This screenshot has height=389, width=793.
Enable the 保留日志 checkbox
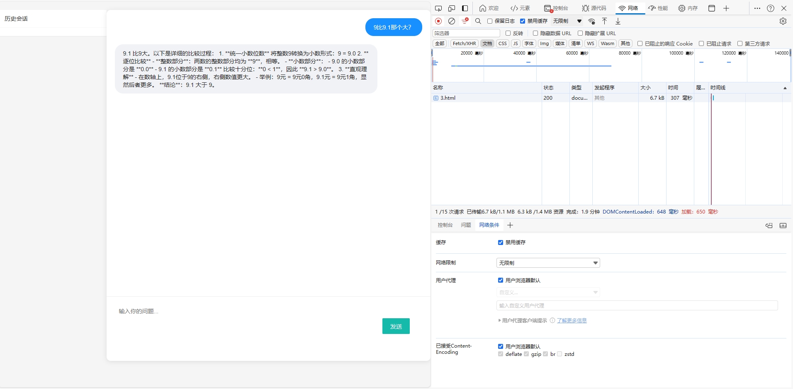coord(490,21)
